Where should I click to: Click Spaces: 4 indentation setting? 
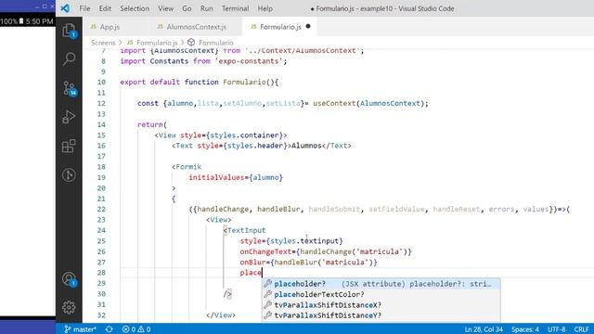[525, 329]
